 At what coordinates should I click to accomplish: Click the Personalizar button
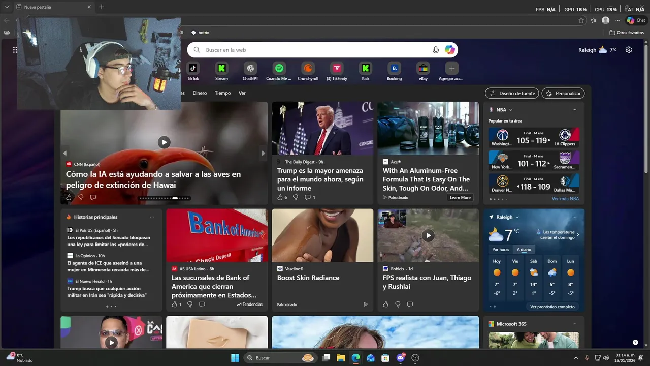[x=563, y=94]
